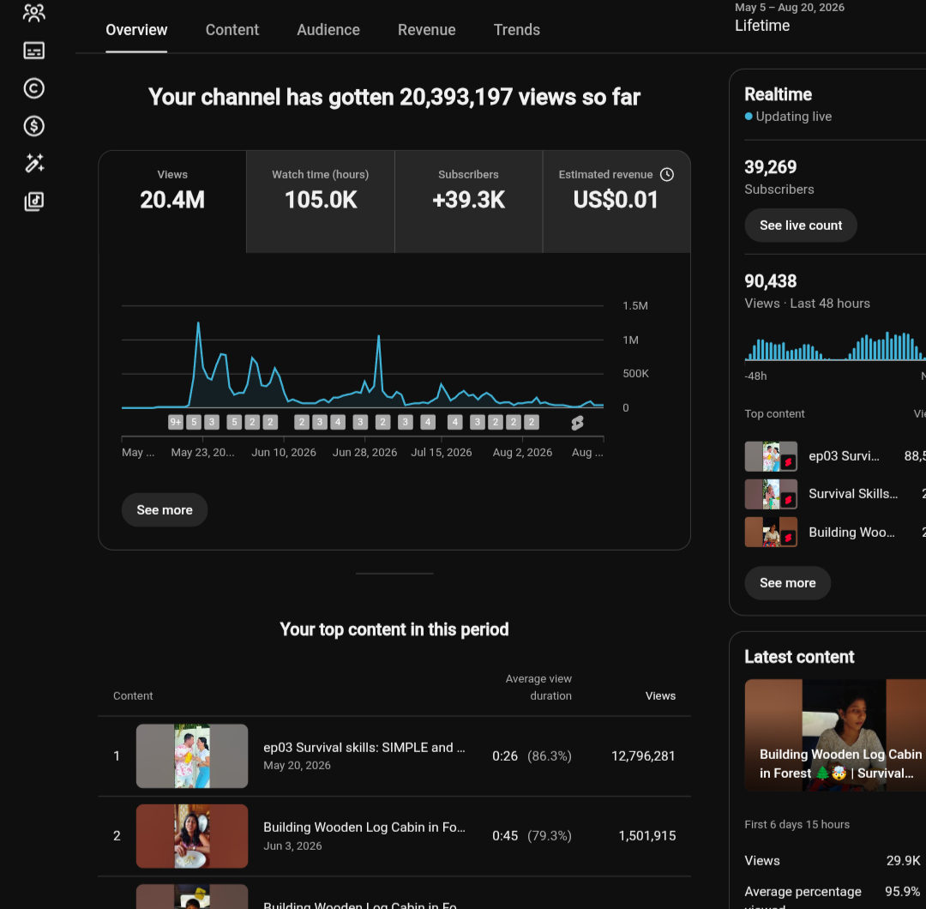The height and width of the screenshot is (909, 926).
Task: Click the 5 marker right after 9+ marker
Action: point(194,422)
